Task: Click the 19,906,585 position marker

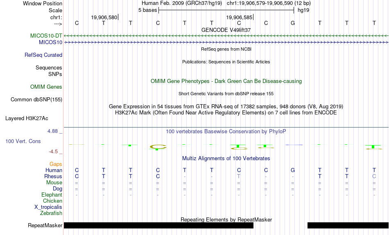Action: [240, 17]
